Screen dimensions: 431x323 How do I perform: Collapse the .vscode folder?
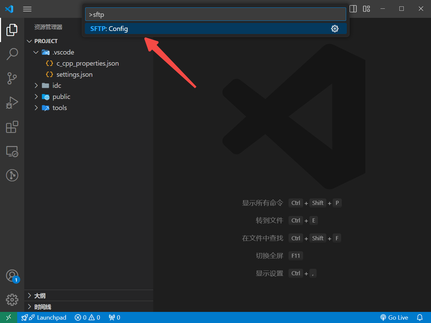pyautogui.click(x=89, y=52)
